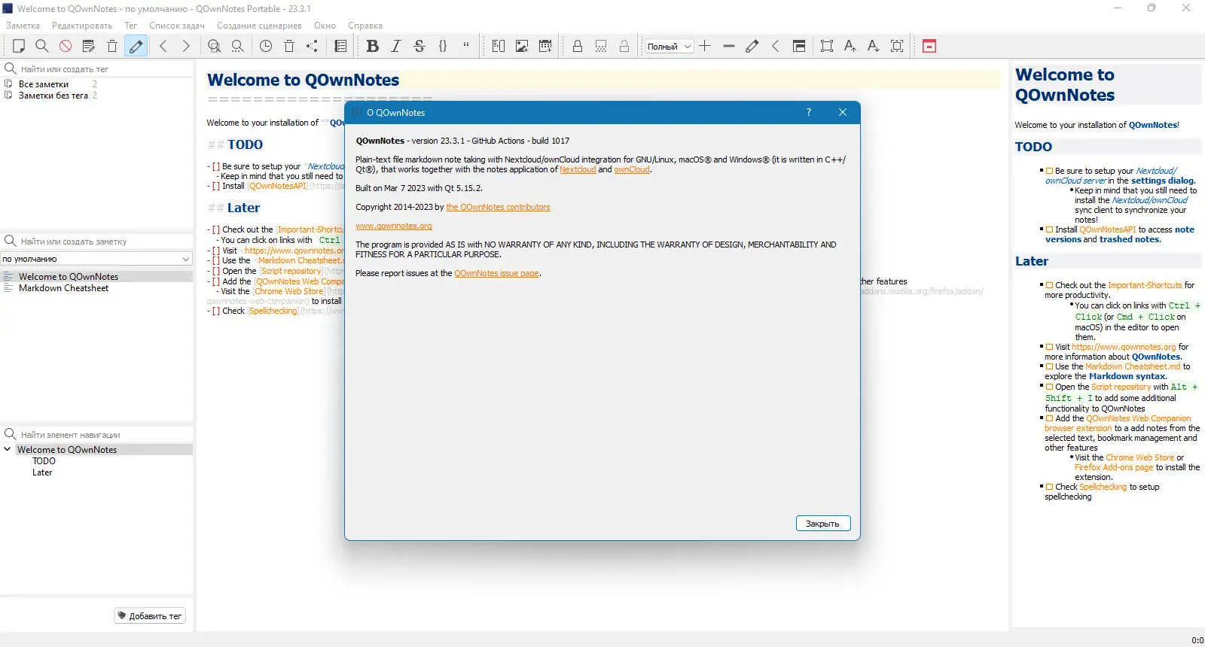The width and height of the screenshot is (1205, 647).
Task: Click the share note icon
Action: tap(313, 46)
